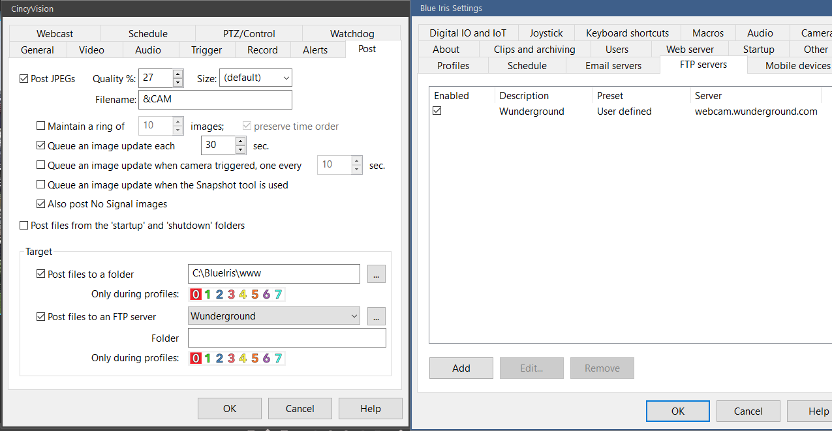Image resolution: width=832 pixels, height=431 pixels.
Task: Browse for the post folder path
Action: click(377, 275)
